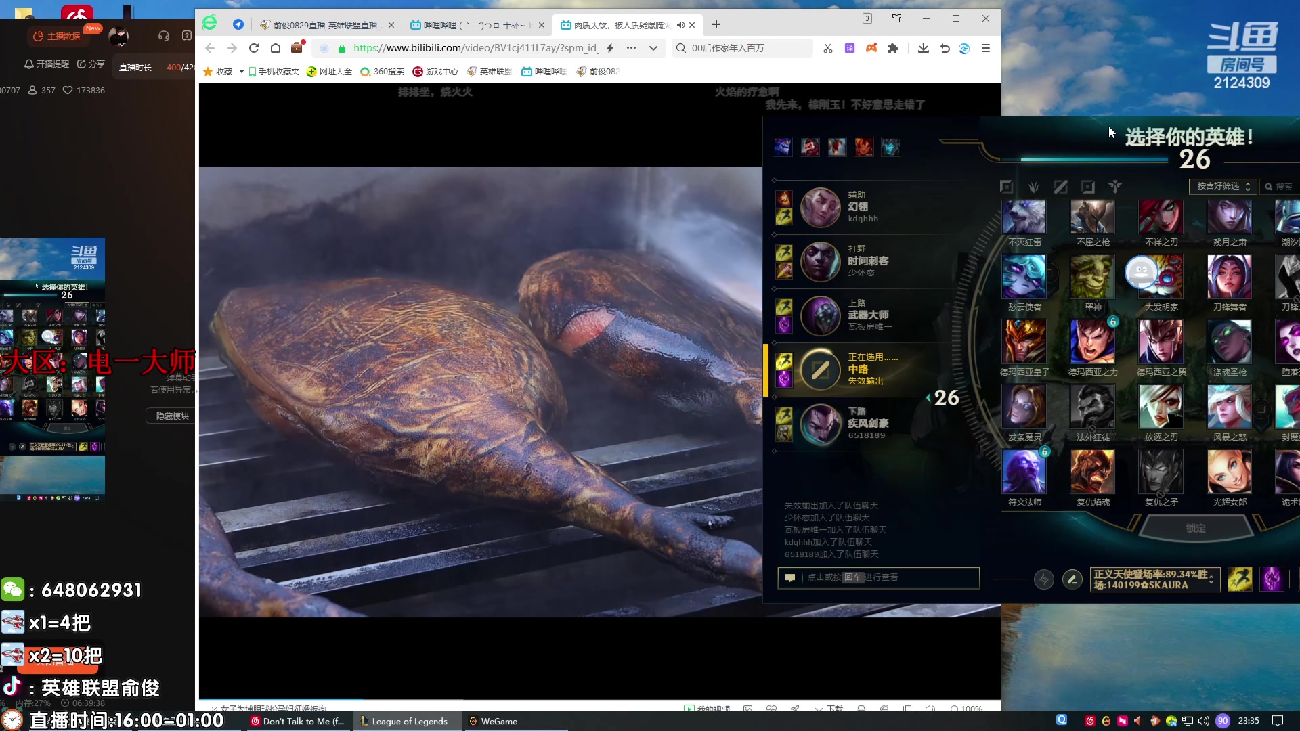Image resolution: width=1300 pixels, height=731 pixels.
Task: Filter champions by jungle role icon
Action: 1033,187
